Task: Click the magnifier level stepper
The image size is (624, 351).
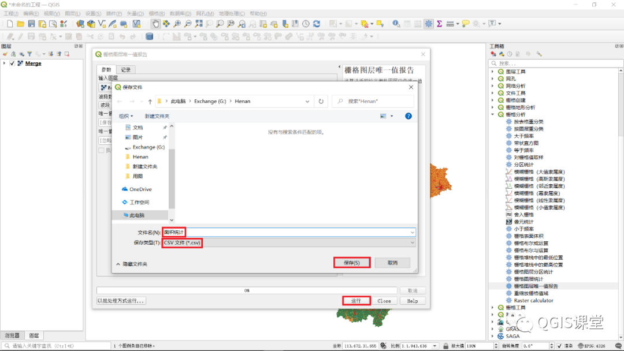Action: click(x=496, y=346)
